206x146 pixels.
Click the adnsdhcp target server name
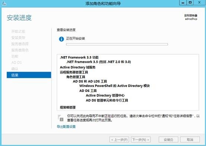[x=191, y=19]
